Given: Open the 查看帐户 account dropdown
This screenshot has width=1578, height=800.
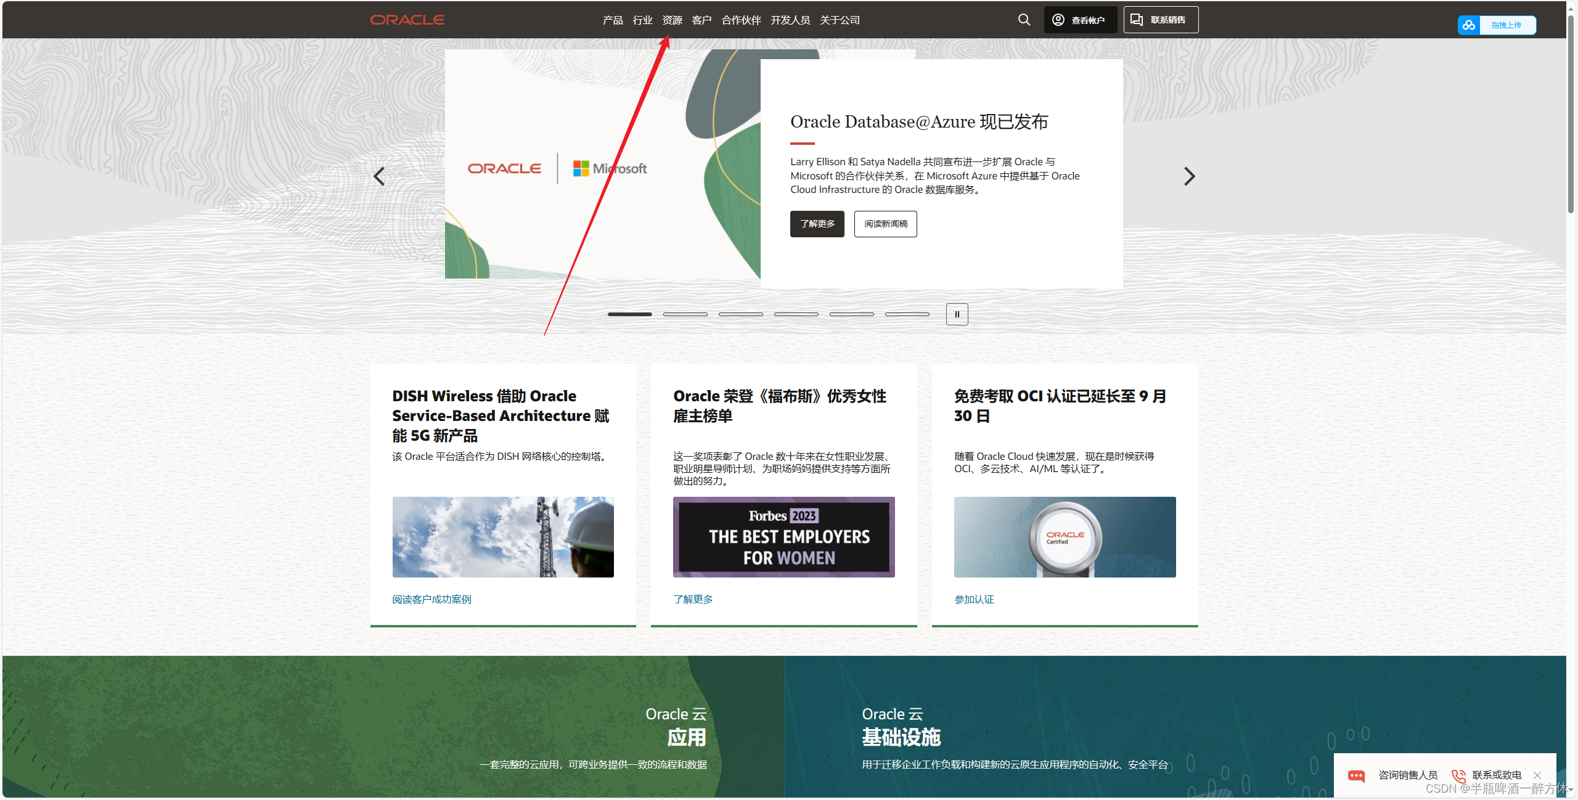Looking at the screenshot, I should pos(1080,20).
